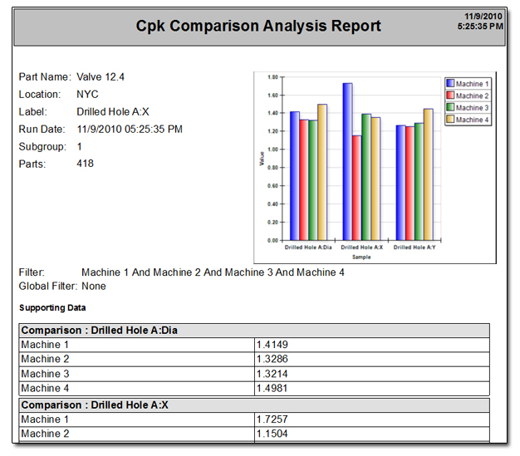Viewport: 520px width, 456px height.
Task: Click the Machine 4 row under Drilled Hole A:Dia
Action: 254,389
